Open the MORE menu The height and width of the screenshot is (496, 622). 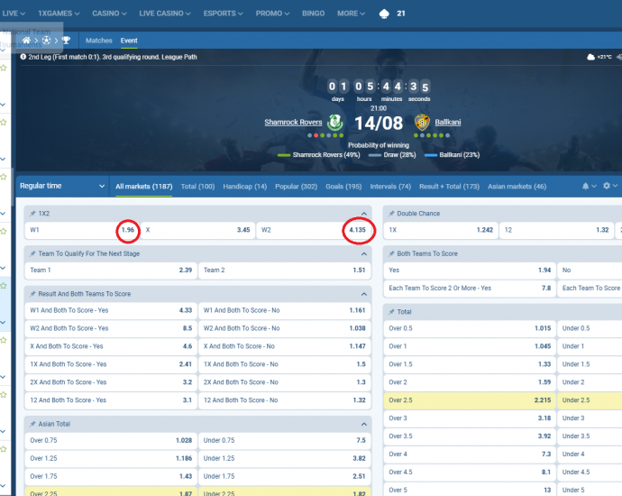[x=351, y=14]
